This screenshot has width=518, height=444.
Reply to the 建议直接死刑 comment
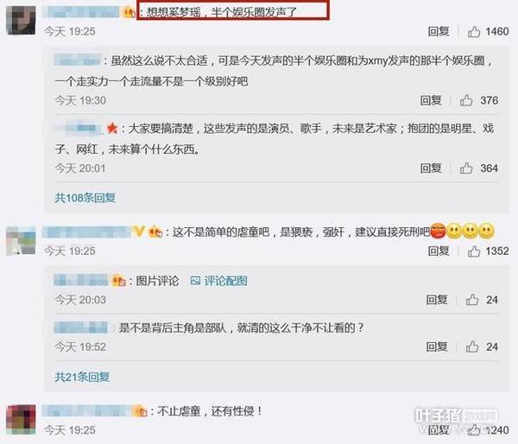tap(439, 251)
